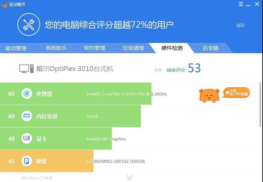Click the graphics card score 48
This screenshot has height=182, width=263.
pyautogui.click(x=12, y=139)
